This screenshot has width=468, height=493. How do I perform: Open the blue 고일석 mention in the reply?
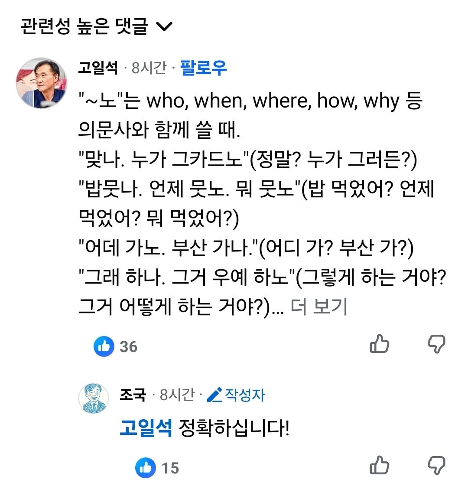(146, 428)
